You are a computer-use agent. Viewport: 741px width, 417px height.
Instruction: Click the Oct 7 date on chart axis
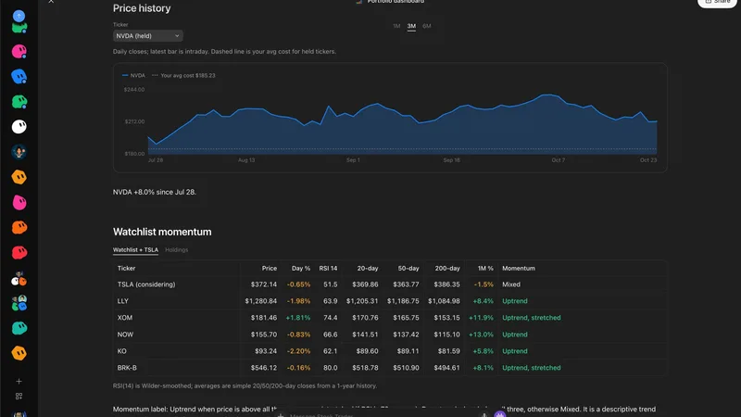pyautogui.click(x=559, y=159)
